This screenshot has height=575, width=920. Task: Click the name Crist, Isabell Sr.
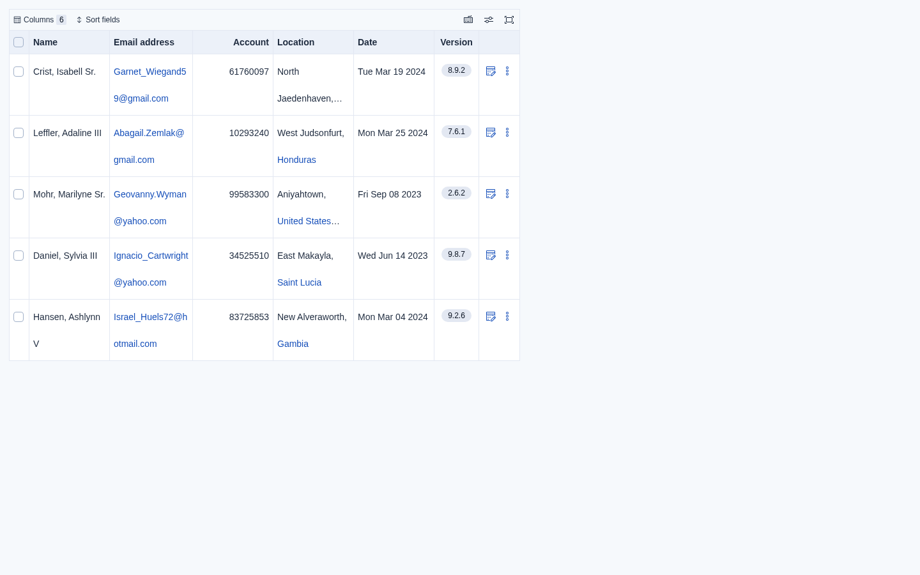pyautogui.click(x=65, y=72)
